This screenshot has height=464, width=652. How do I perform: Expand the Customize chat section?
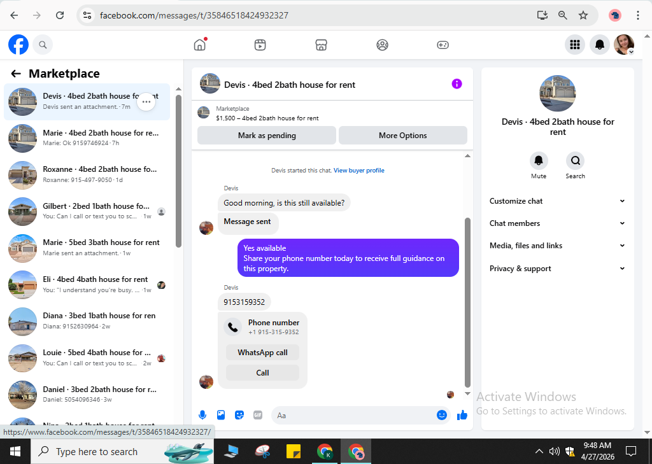click(557, 201)
